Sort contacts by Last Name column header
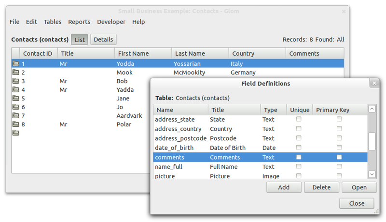Viewport: 386px width, 222px height. (x=200, y=53)
